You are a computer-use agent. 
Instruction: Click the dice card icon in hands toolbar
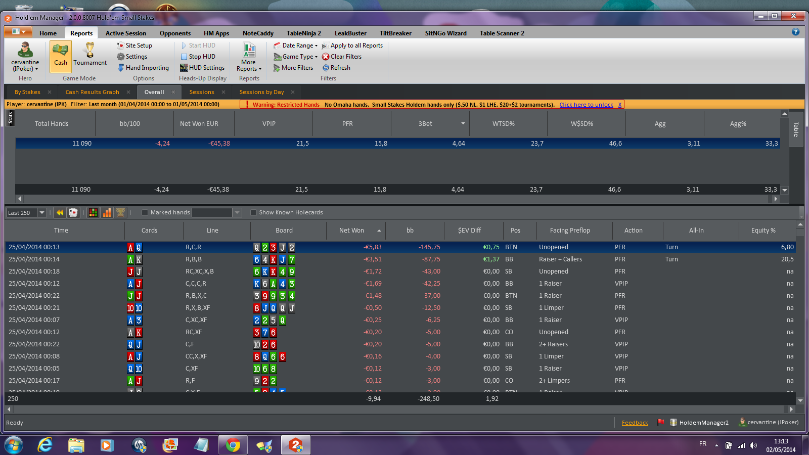(x=73, y=213)
